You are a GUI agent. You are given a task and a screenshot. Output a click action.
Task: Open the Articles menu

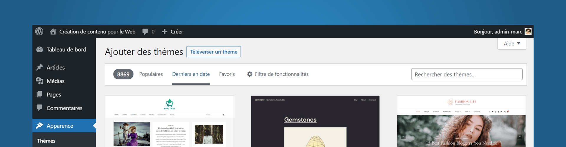[55, 67]
